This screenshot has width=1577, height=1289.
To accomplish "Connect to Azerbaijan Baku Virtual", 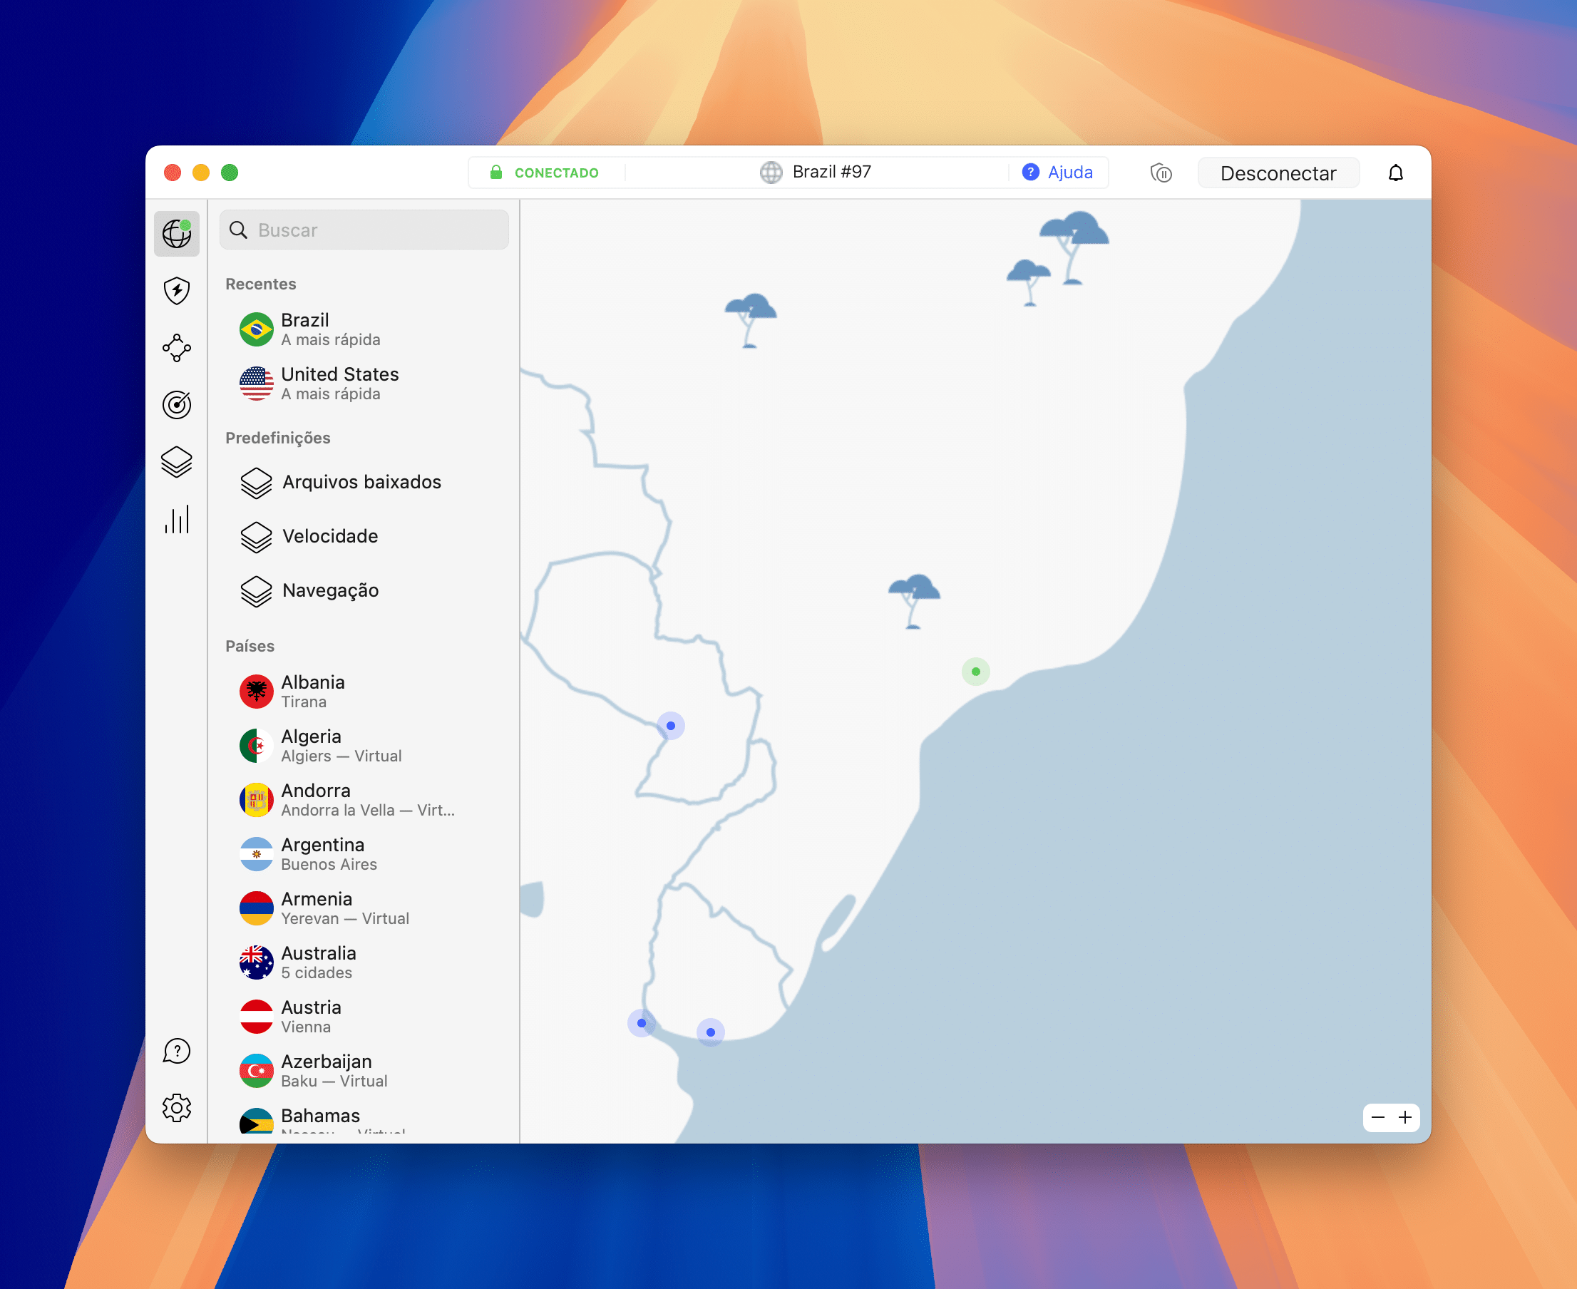I will 364,1072.
